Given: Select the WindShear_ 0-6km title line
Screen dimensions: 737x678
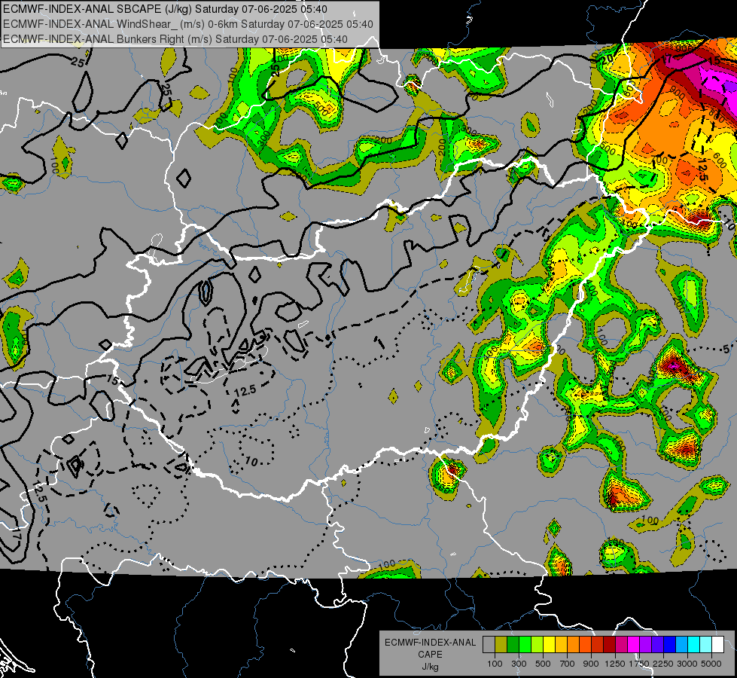Looking at the screenshot, I should click(x=188, y=24).
